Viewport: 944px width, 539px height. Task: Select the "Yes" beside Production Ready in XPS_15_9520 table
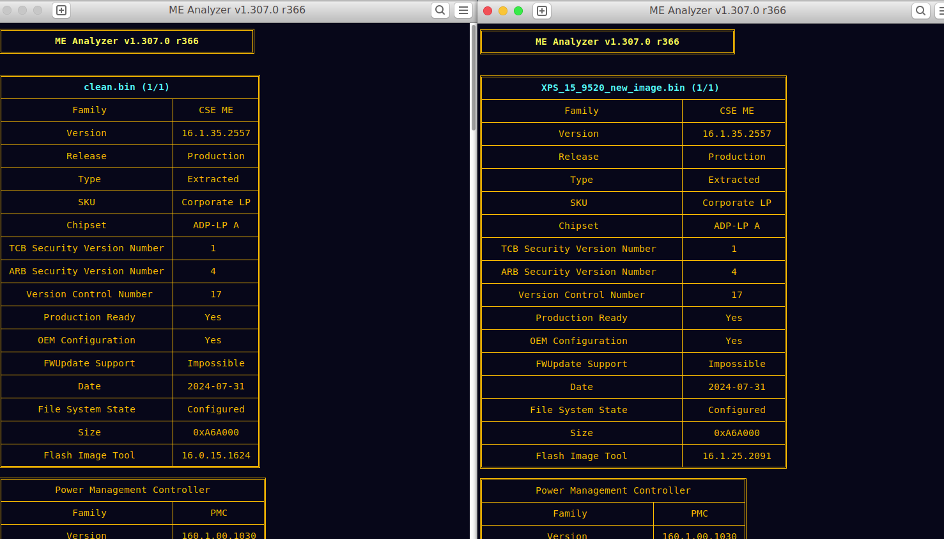(x=734, y=318)
